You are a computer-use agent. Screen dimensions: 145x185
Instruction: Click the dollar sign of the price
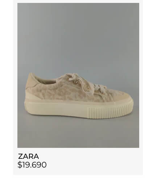point(19,165)
